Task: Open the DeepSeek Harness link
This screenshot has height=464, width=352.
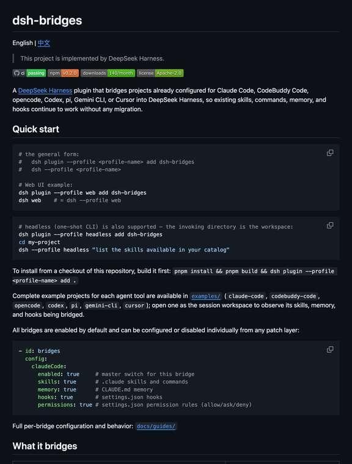Action: click(x=45, y=90)
